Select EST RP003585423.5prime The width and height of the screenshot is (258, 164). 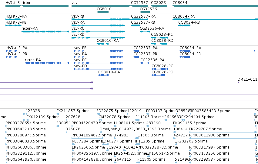(210, 111)
